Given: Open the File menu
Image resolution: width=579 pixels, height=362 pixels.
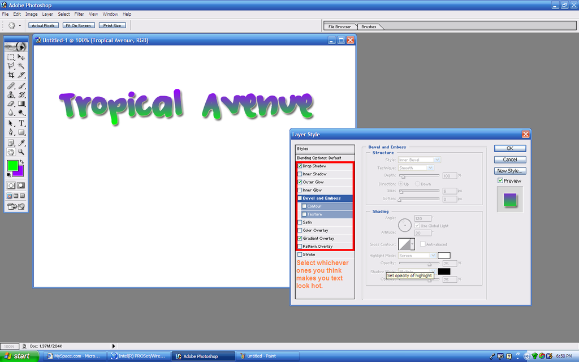Looking at the screenshot, I should click(x=5, y=14).
